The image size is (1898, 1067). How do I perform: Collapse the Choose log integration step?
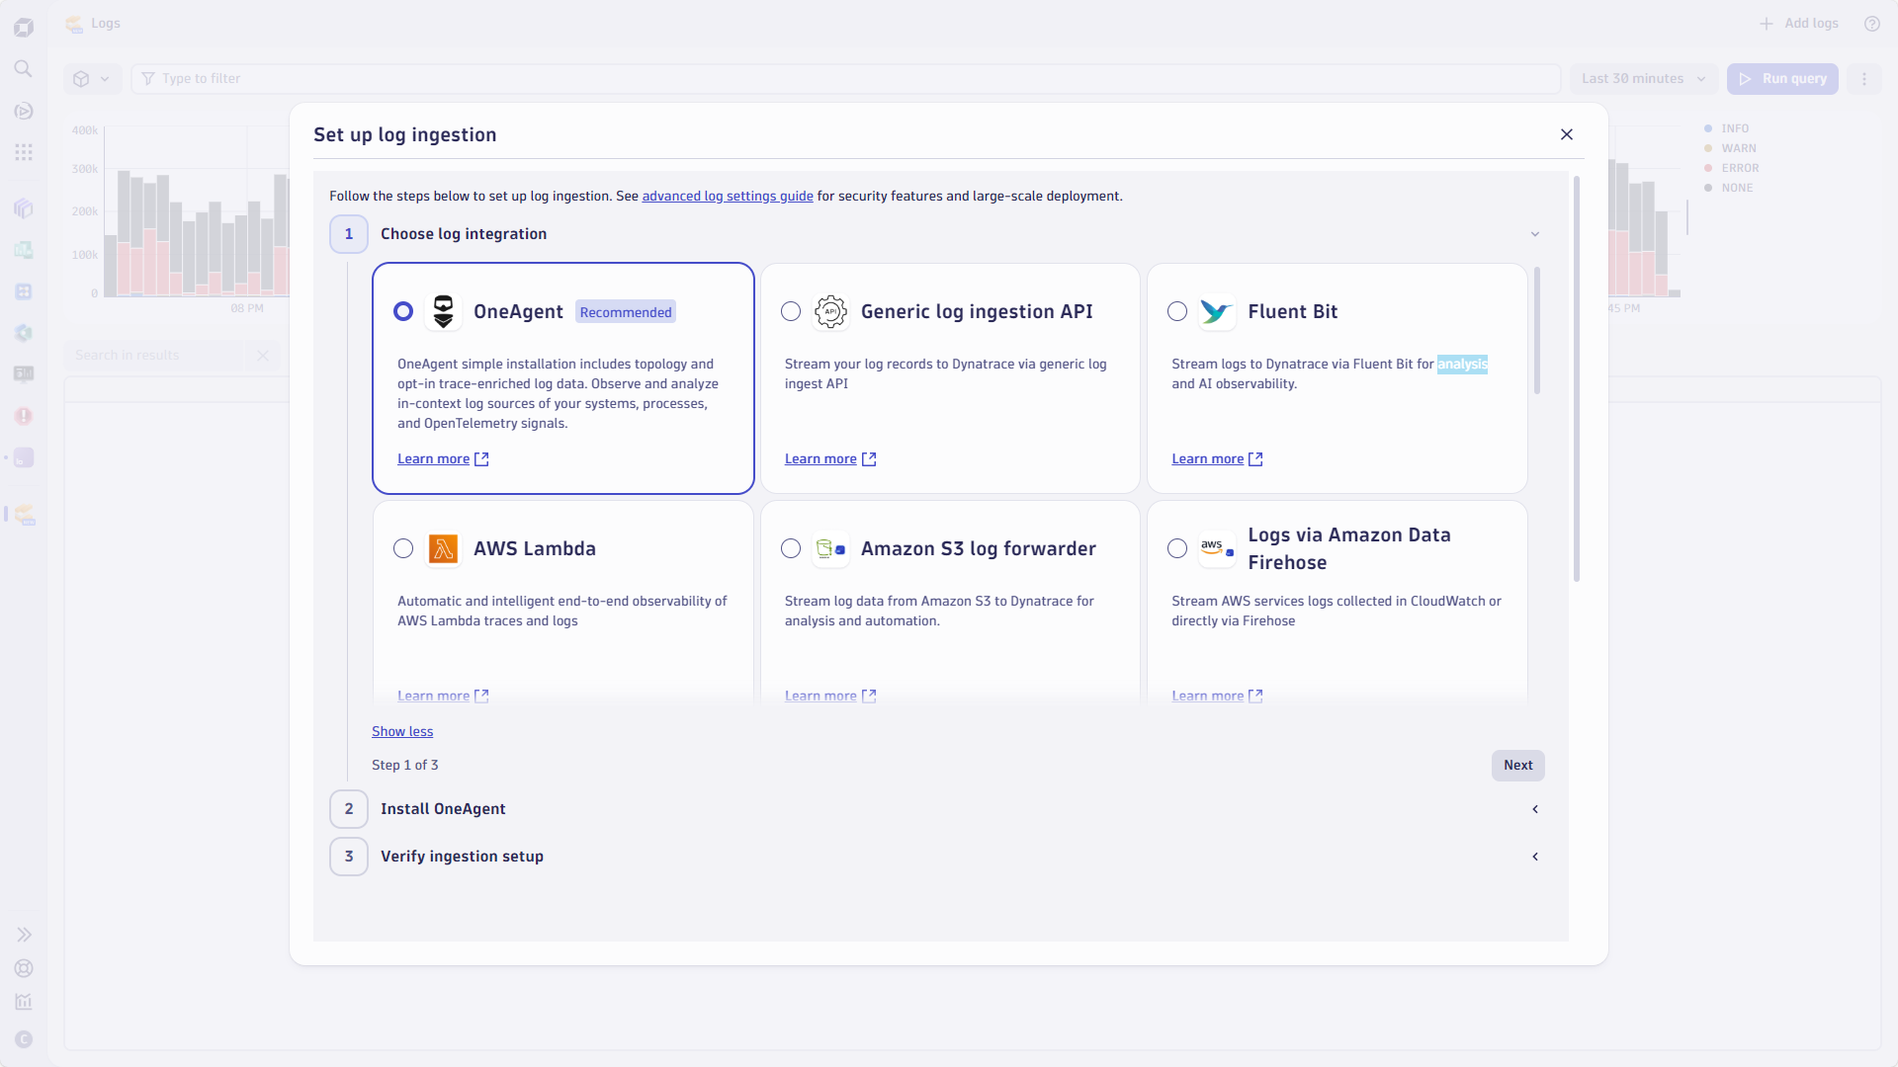coord(1534,234)
